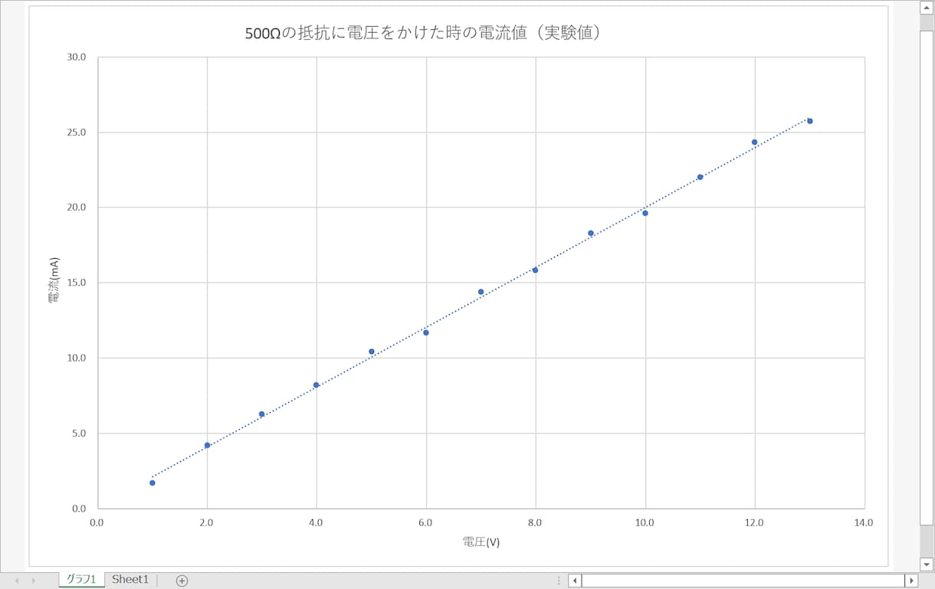Select the 電圧(V) horizontal axis title

click(x=481, y=542)
